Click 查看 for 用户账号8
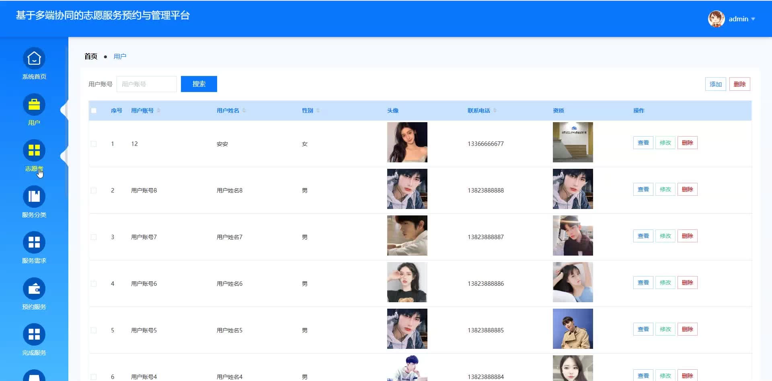This screenshot has width=772, height=381. [643, 189]
